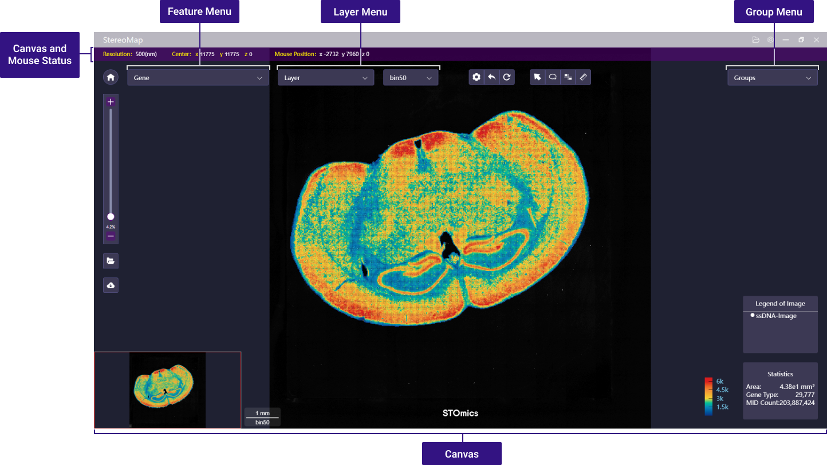Open the bin50 bin size dropdown
Screen dimensions: 827x465
pyautogui.click(x=410, y=78)
